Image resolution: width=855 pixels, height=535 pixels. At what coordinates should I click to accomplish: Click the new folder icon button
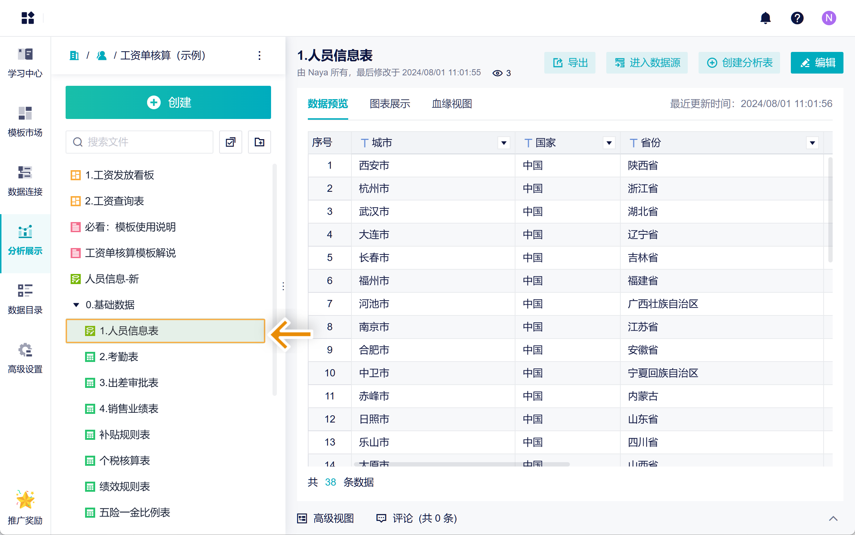pos(259,142)
